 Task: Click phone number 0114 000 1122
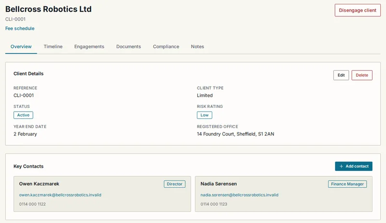pyautogui.click(x=32, y=204)
